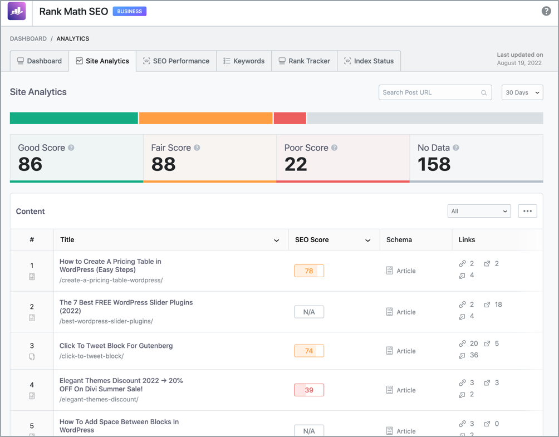Expand the All content filter dropdown

pos(479,211)
